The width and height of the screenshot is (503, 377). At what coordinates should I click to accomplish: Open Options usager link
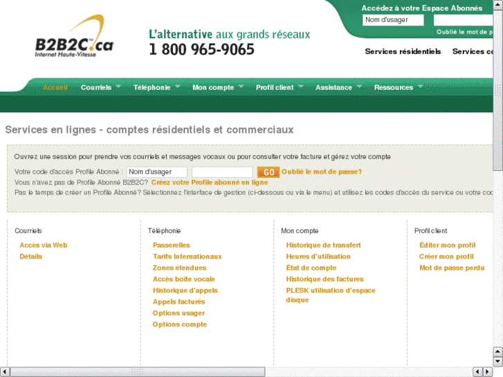click(179, 313)
